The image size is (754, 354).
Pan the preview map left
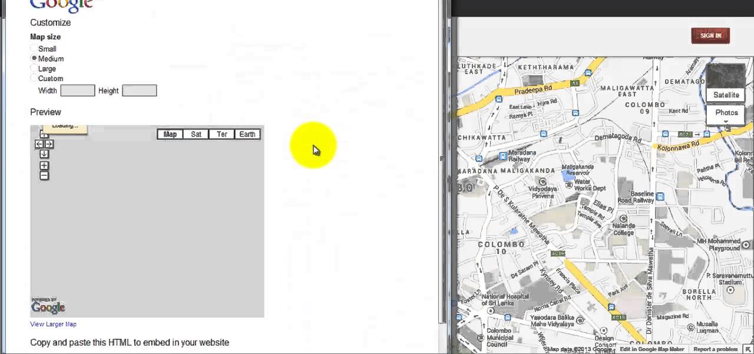(39, 144)
